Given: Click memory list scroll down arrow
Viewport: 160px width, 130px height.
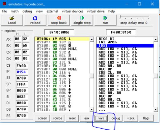Looking at the screenshot, I should click(x=92, y=109).
